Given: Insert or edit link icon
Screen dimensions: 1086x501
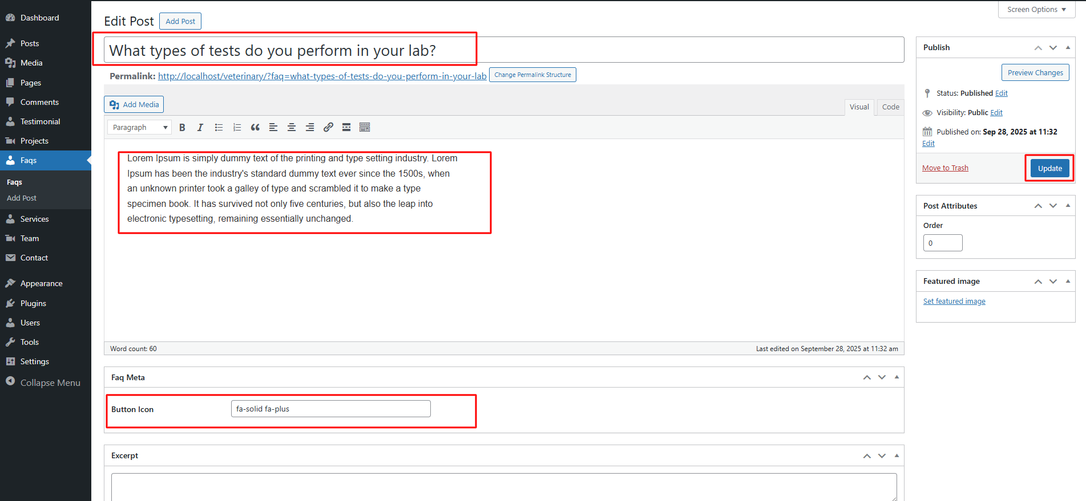Looking at the screenshot, I should click(x=328, y=128).
